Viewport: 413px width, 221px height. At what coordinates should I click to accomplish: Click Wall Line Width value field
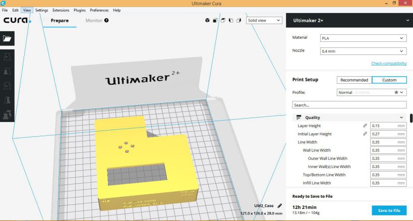point(388,150)
